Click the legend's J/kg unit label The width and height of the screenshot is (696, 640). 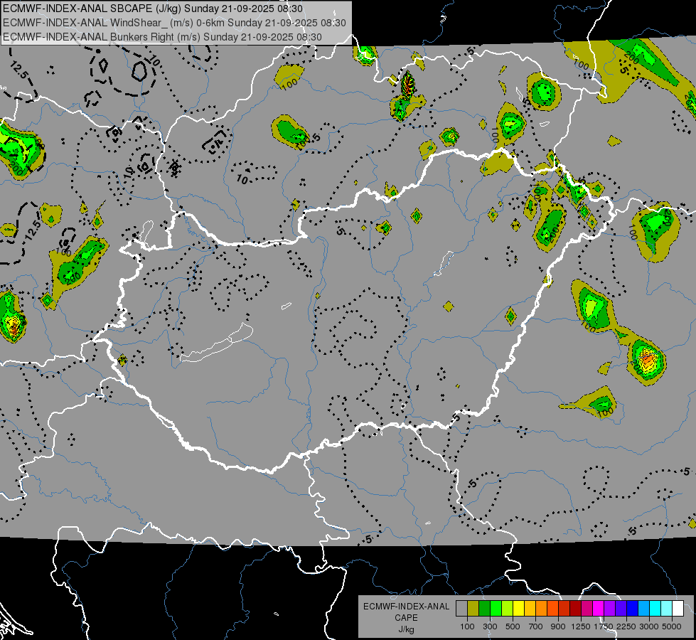pyautogui.click(x=406, y=629)
